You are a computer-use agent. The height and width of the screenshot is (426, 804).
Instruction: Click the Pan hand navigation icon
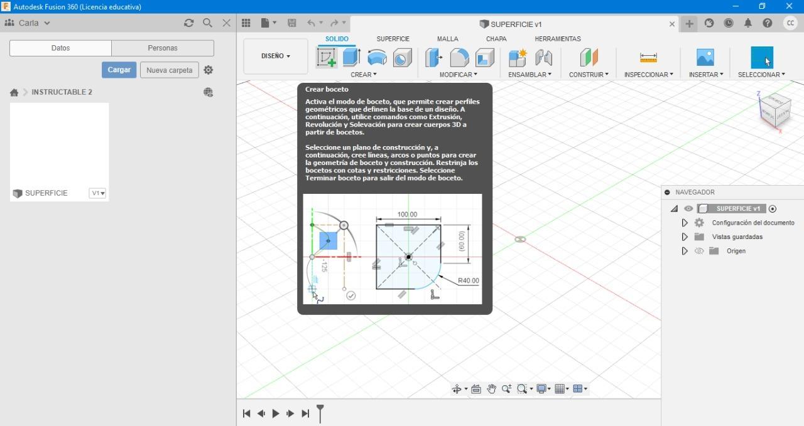click(x=491, y=389)
